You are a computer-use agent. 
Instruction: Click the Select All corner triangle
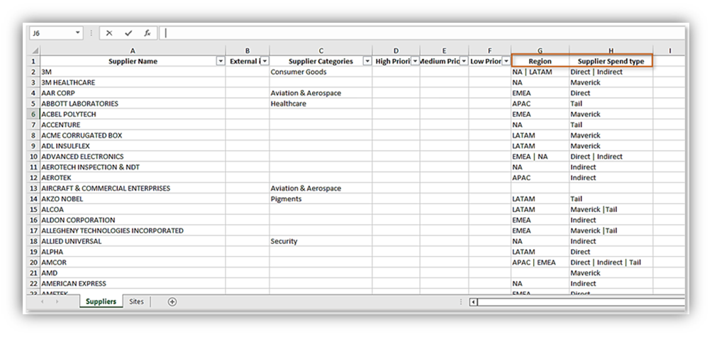tap(35, 50)
